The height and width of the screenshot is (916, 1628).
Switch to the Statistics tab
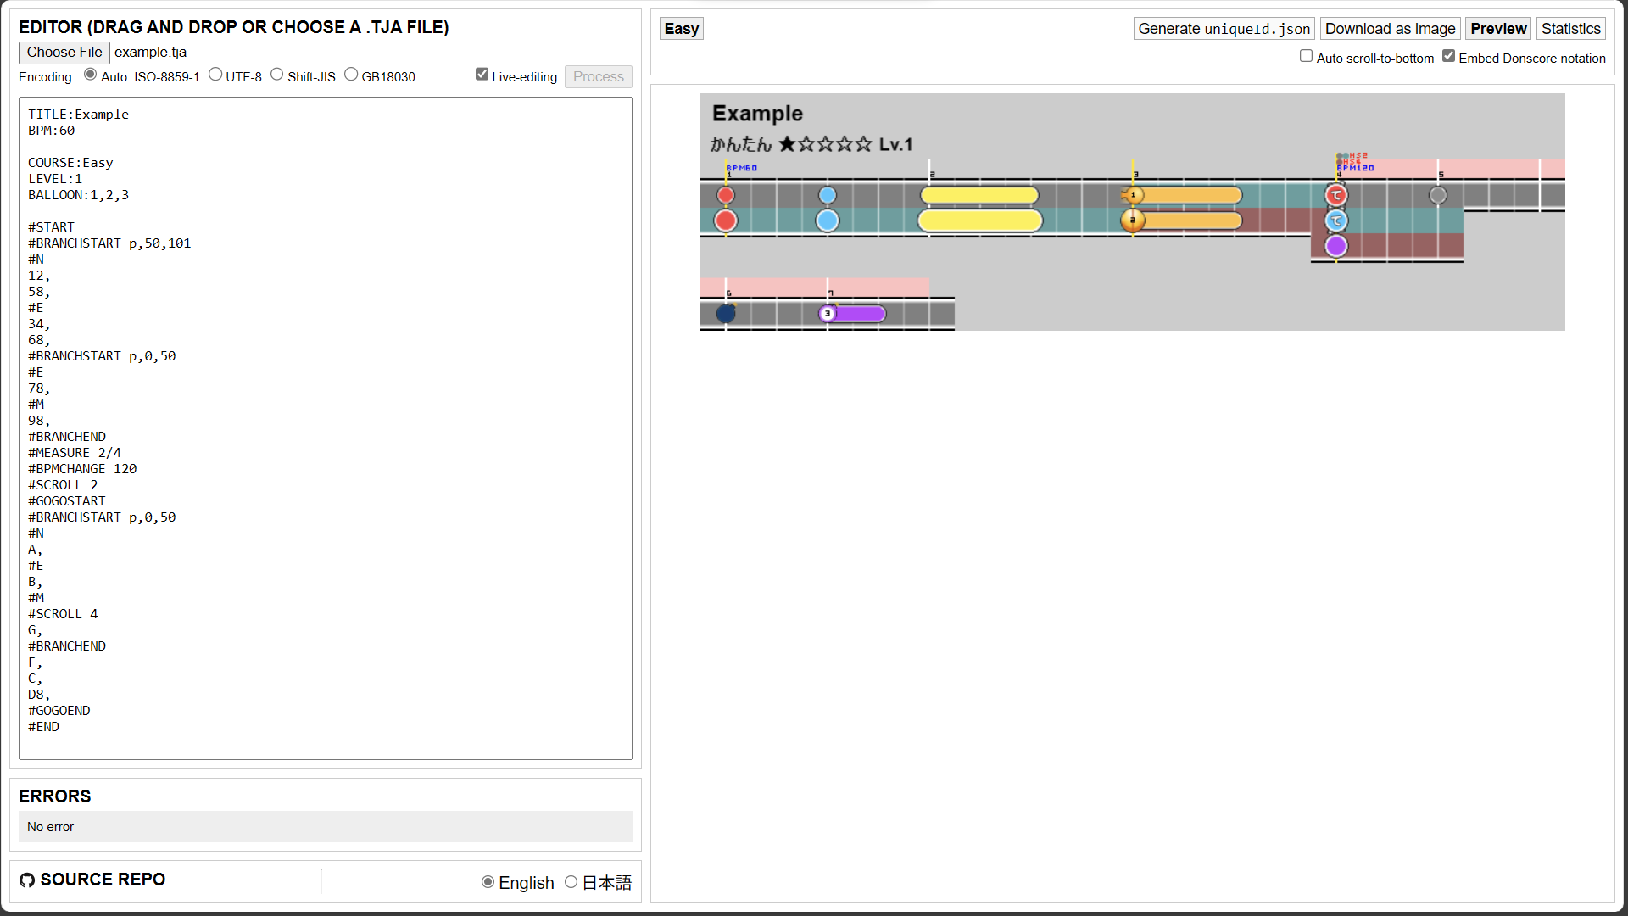(1570, 29)
